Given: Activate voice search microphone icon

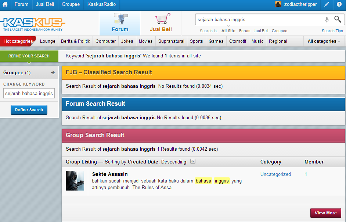Looking at the screenshot, I should (x=327, y=20).
